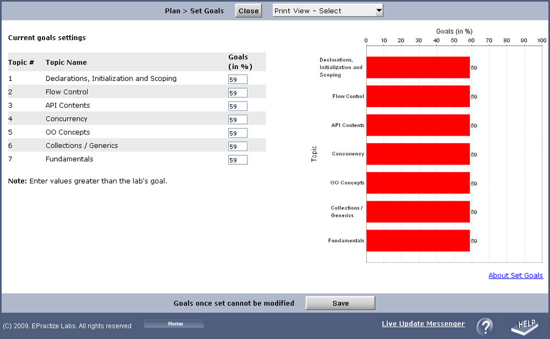Click 'OO Concepts' topic name in table
The image size is (550, 339).
(x=68, y=132)
